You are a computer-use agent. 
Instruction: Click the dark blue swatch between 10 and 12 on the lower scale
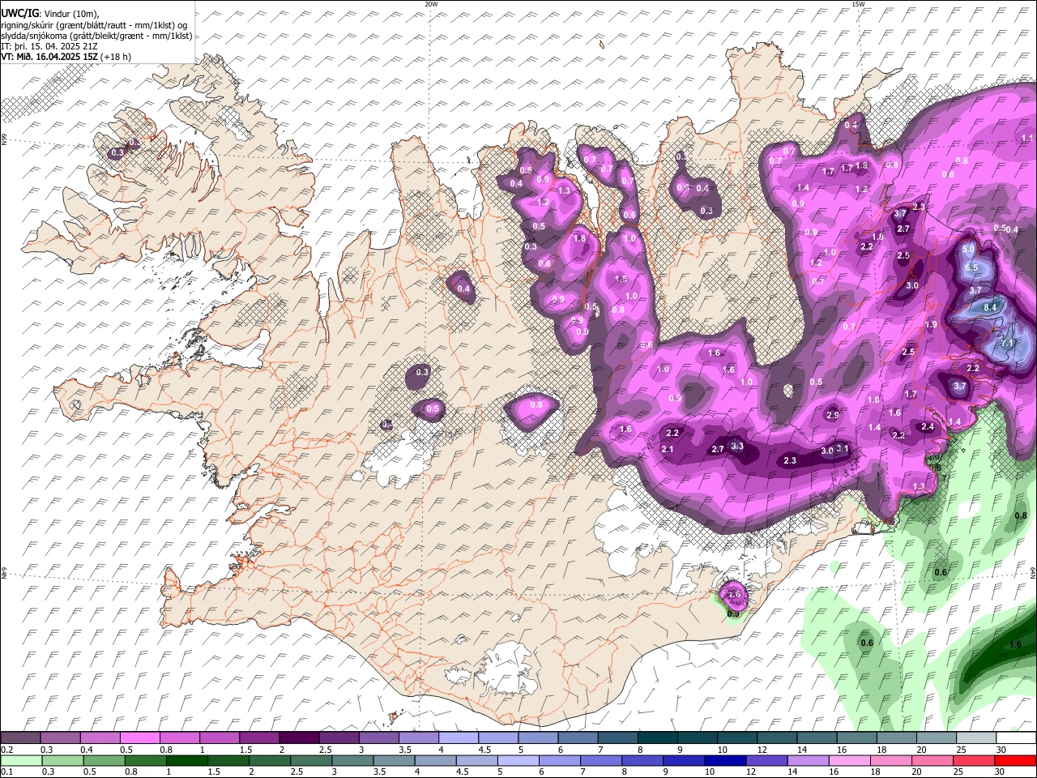click(727, 760)
